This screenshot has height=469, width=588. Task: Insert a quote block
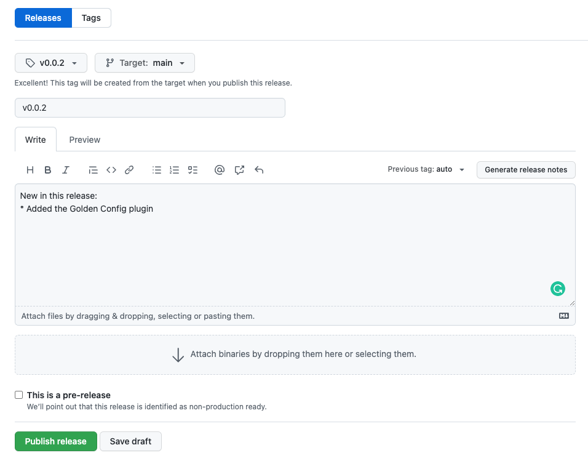[x=93, y=170]
